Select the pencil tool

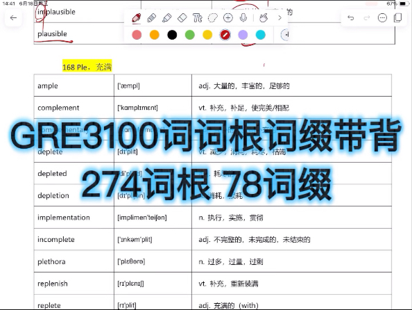pyautogui.click(x=152, y=18)
